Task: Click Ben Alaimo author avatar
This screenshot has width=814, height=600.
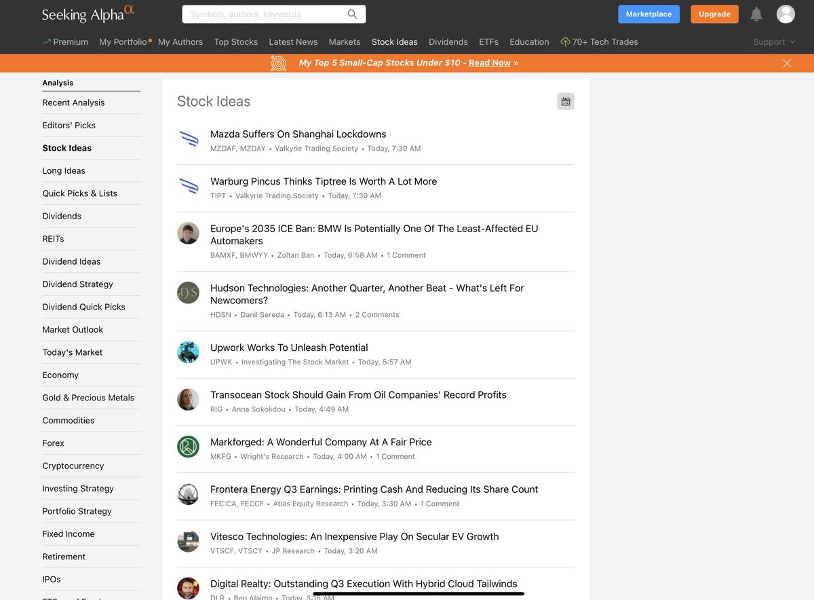Action: pyautogui.click(x=189, y=588)
